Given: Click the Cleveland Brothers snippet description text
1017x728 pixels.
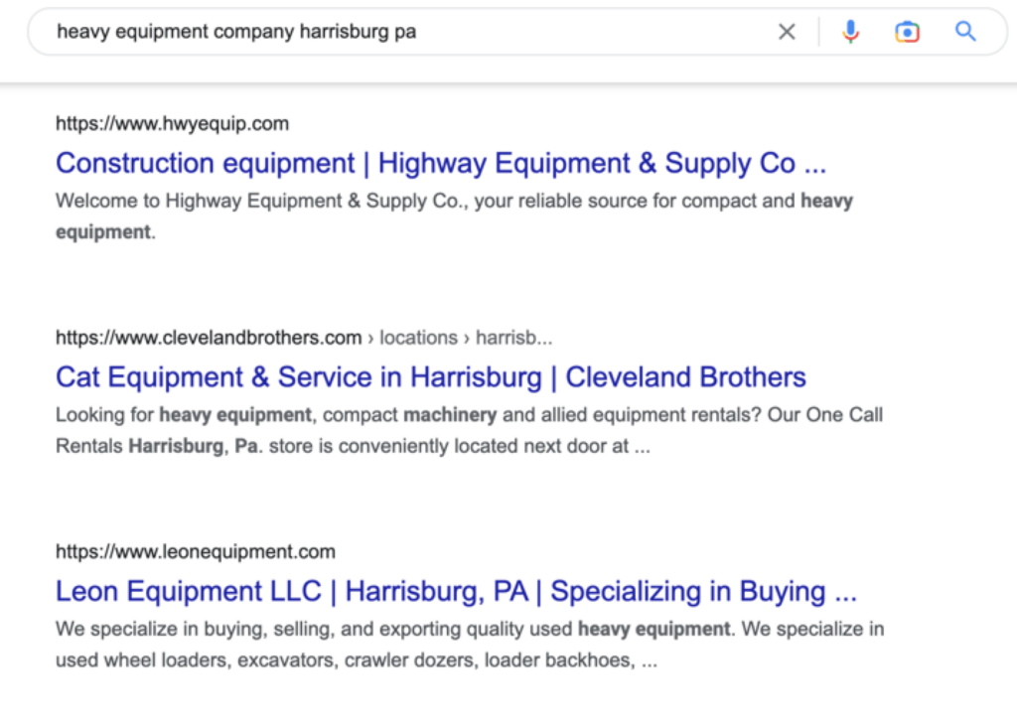Looking at the screenshot, I should point(467,415).
